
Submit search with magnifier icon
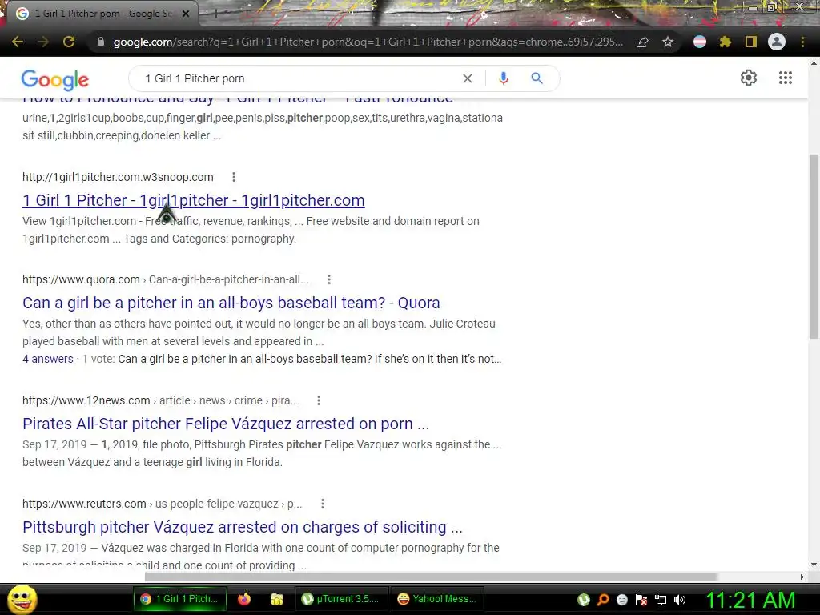[537, 78]
